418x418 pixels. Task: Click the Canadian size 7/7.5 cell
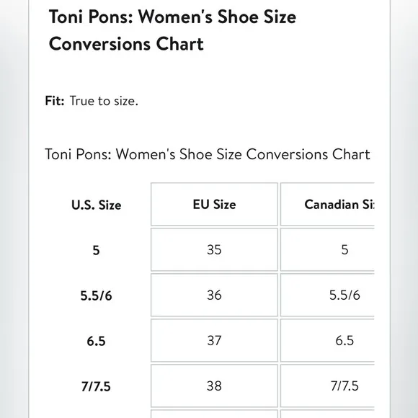pyautogui.click(x=327, y=386)
